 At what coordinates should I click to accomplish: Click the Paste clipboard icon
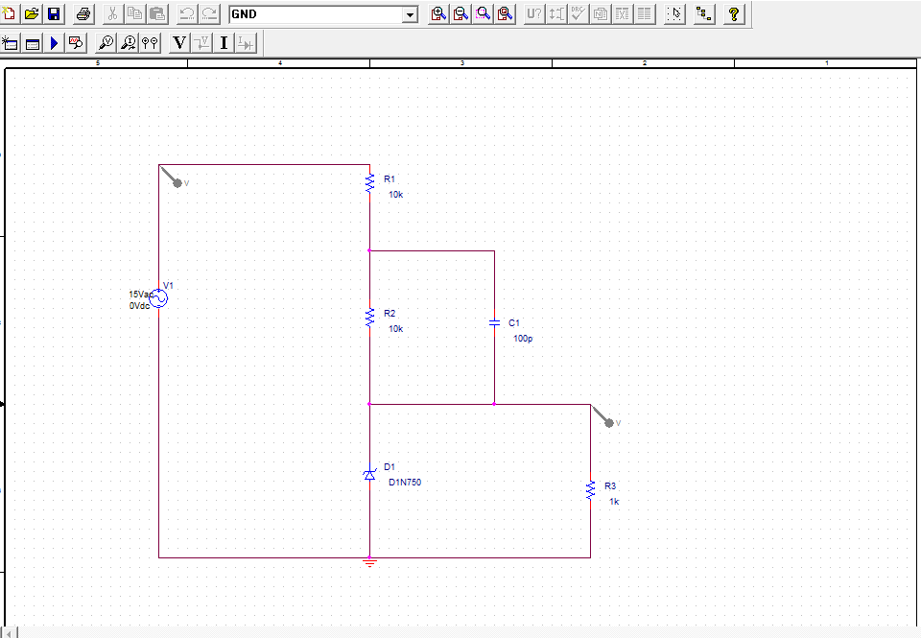[157, 14]
